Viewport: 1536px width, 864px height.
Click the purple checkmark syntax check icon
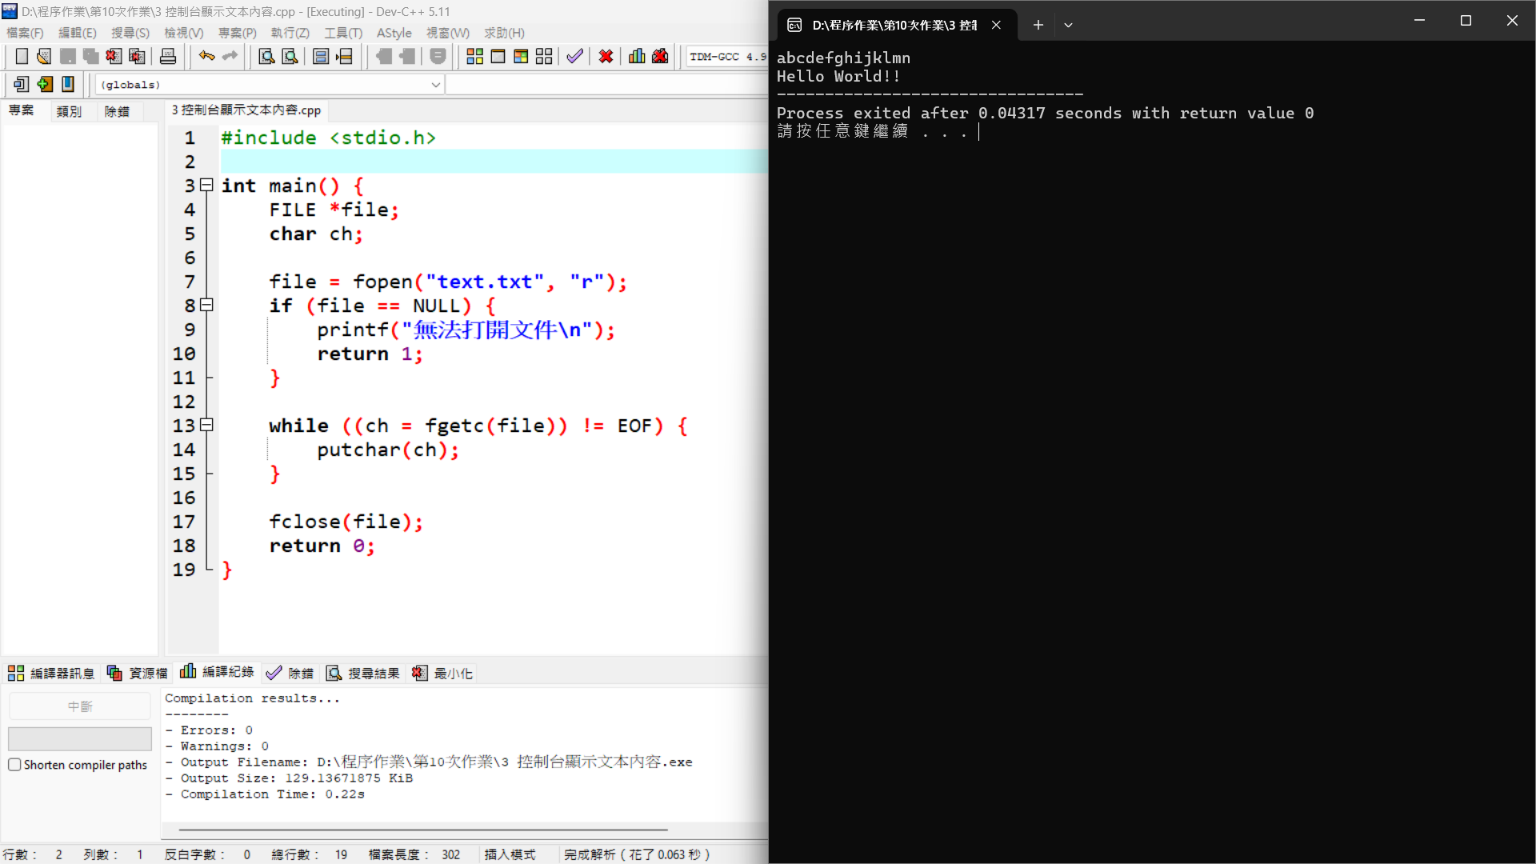(x=574, y=56)
